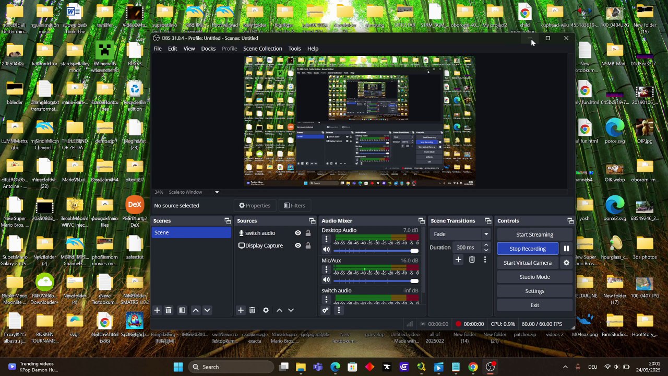This screenshot has height=376, width=668.
Task: Hide the Display Capture source
Action: click(x=298, y=245)
